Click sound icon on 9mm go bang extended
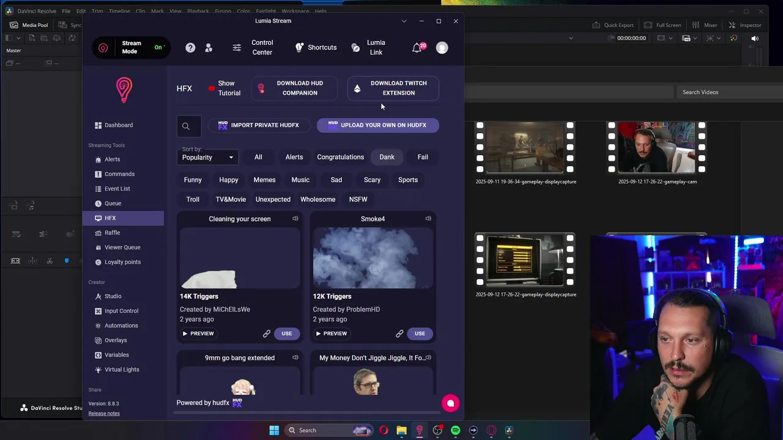This screenshot has width=783, height=440. [x=295, y=358]
